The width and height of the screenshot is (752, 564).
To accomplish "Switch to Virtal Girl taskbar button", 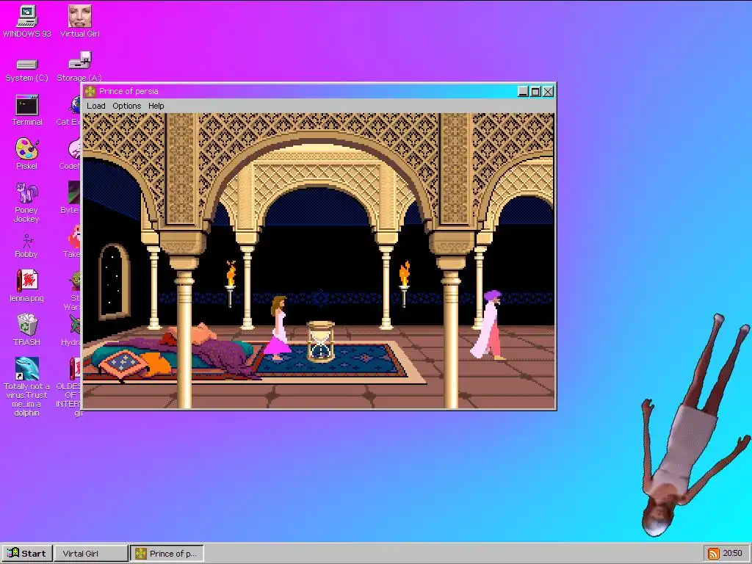I will (90, 554).
